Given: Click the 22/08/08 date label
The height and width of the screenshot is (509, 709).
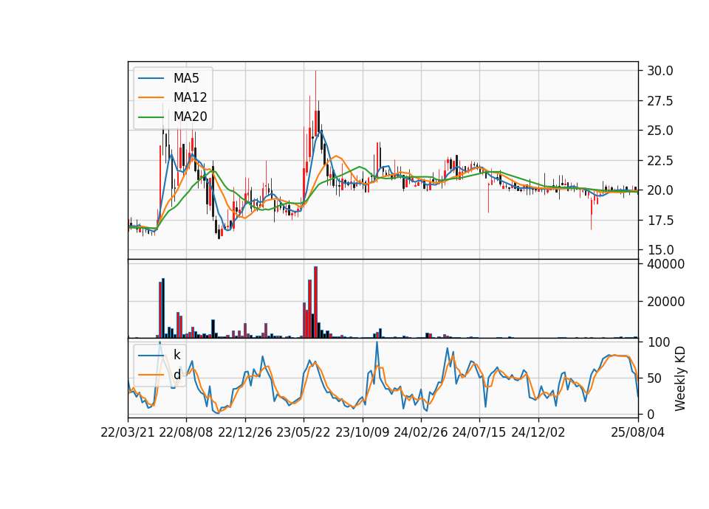Looking at the screenshot, I should pos(186,432).
